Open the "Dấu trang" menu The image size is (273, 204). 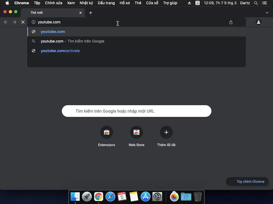click(x=106, y=3)
